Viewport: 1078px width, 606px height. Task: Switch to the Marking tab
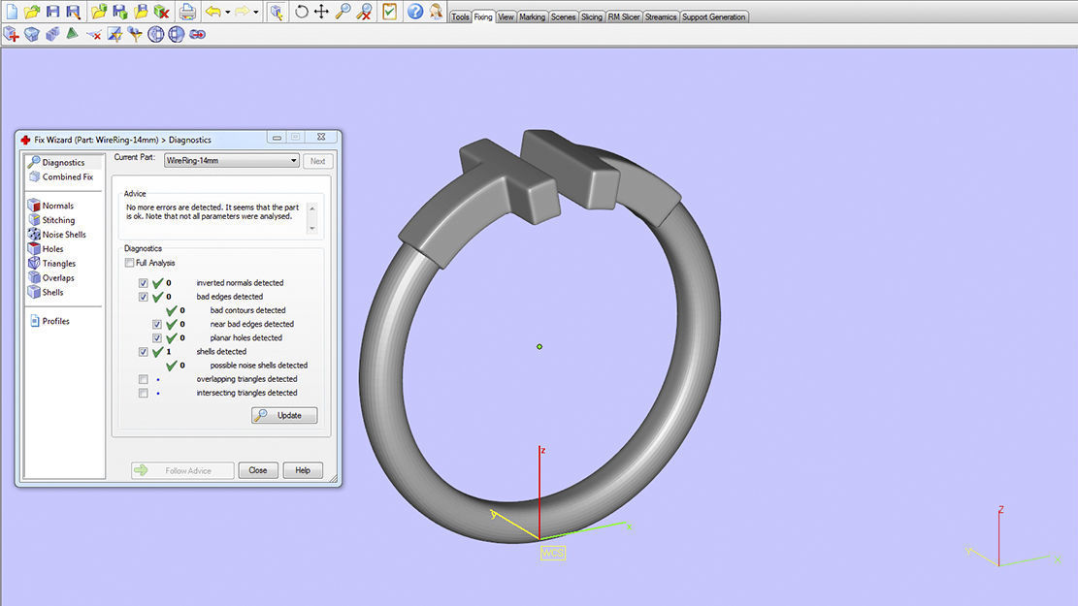click(x=532, y=16)
